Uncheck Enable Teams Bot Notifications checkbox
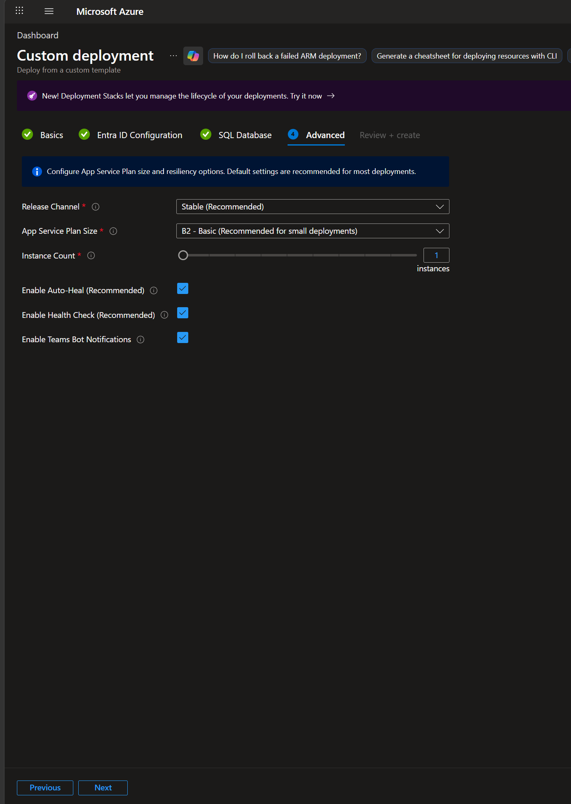The image size is (571, 804). (183, 338)
